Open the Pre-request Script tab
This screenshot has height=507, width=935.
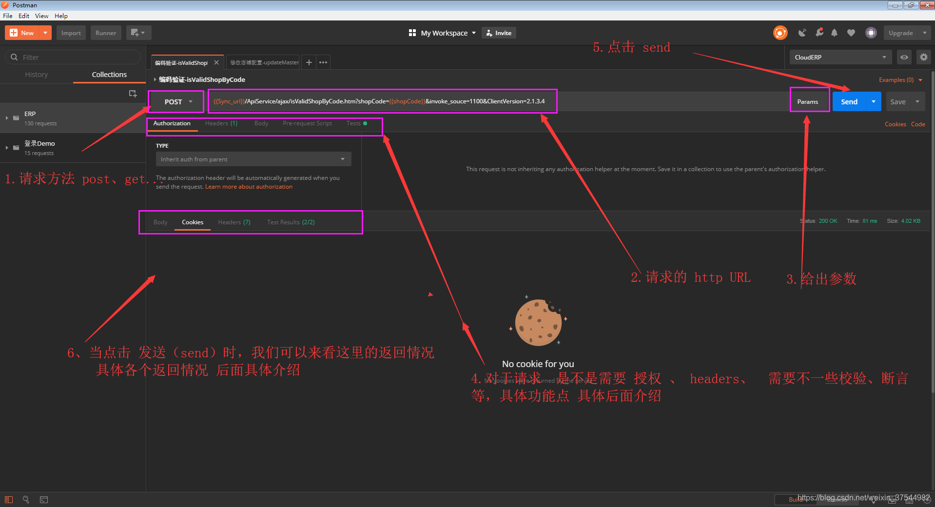pos(307,123)
